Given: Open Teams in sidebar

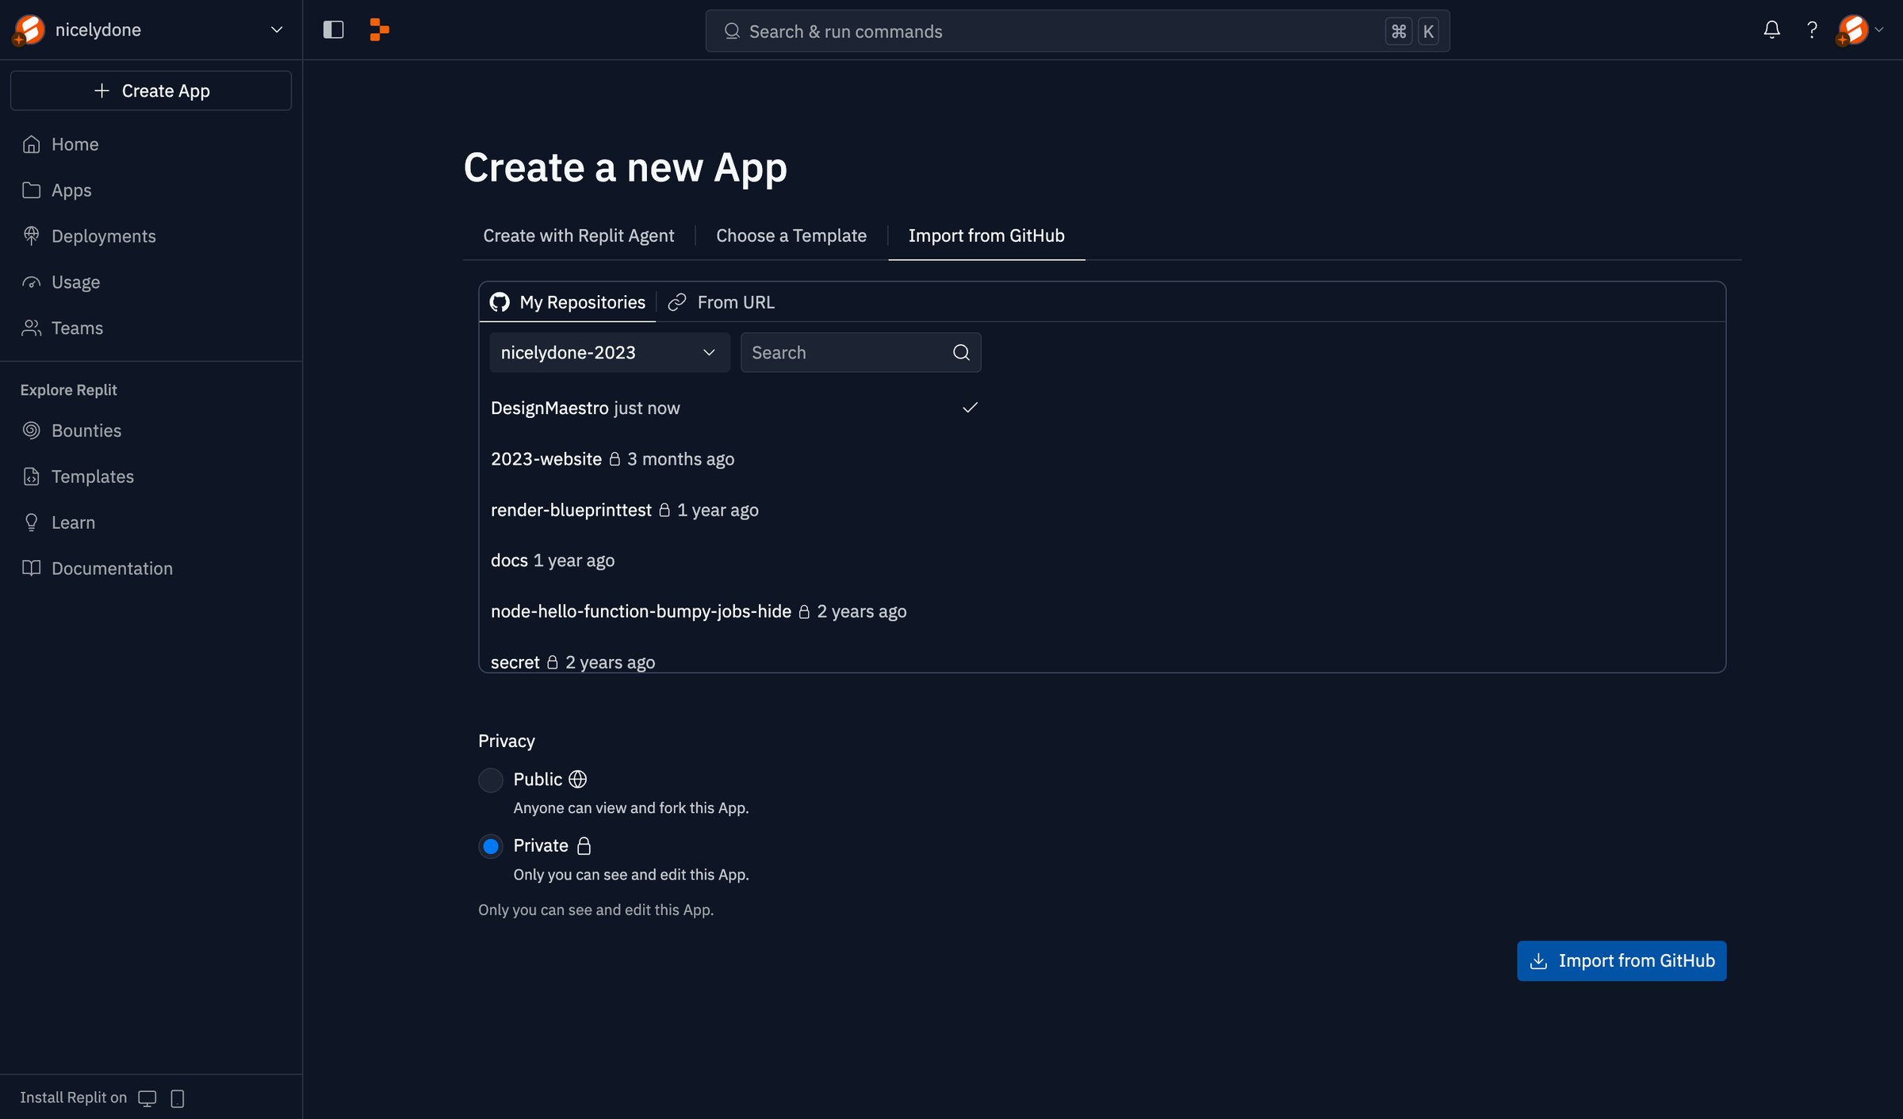Looking at the screenshot, I should point(151,328).
